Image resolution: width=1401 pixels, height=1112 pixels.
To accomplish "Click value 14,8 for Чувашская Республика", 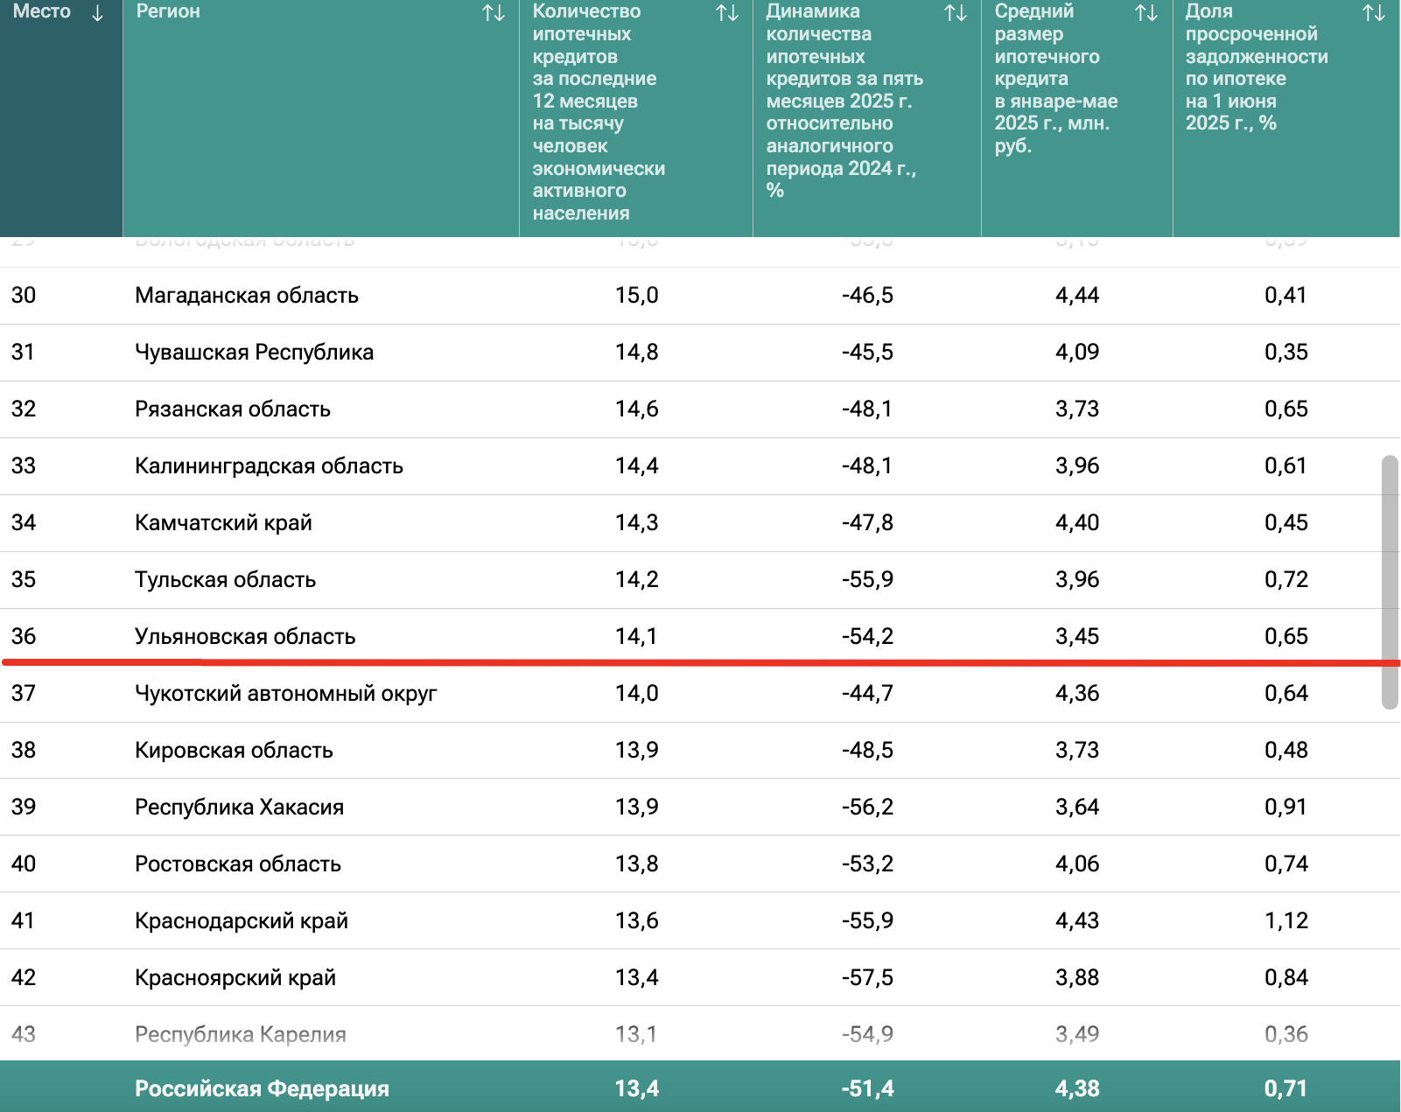I will click(x=637, y=353).
